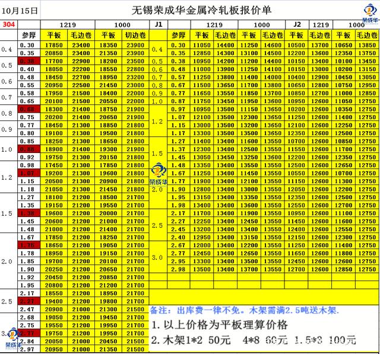Select red highlighted thickness 0.68 in 304 table
The height and width of the screenshot is (354, 380).
29,109
